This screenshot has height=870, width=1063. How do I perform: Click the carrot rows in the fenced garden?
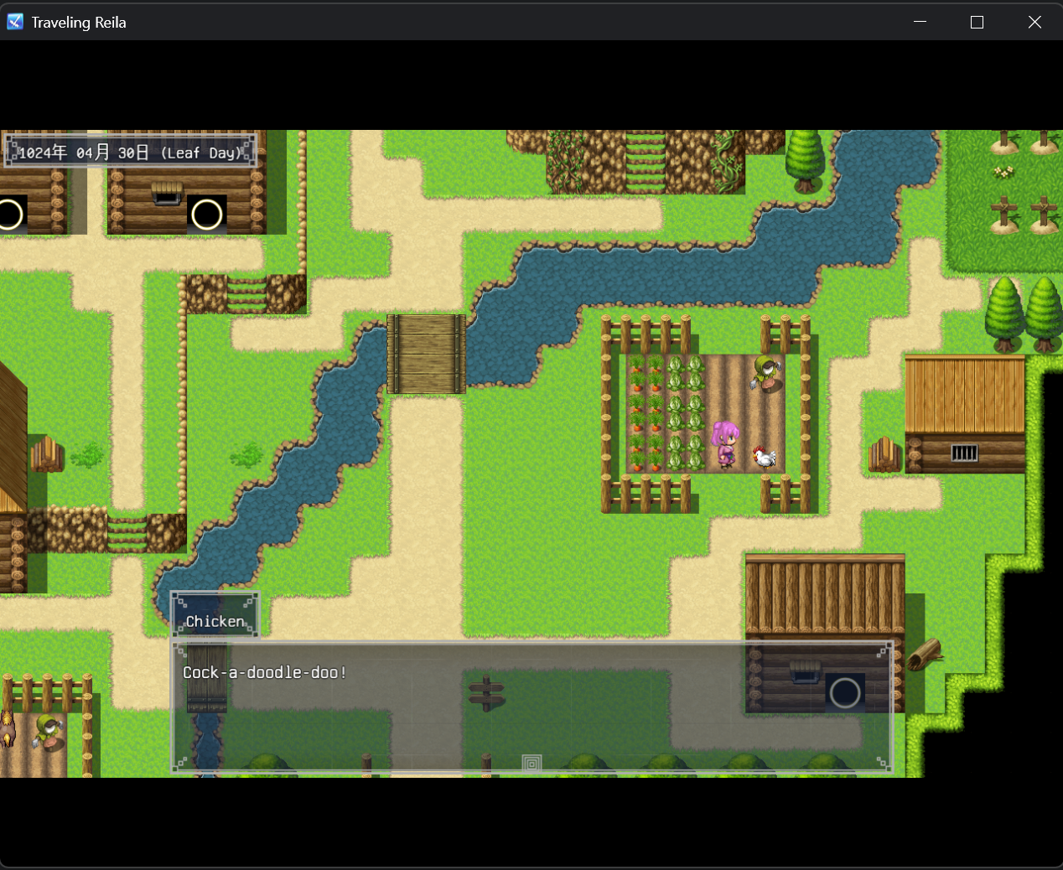pos(646,412)
